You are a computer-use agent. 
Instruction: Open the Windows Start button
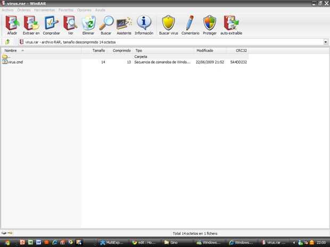[7, 243]
